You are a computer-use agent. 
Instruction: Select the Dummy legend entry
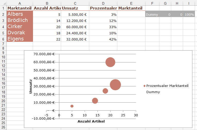(153, 92)
